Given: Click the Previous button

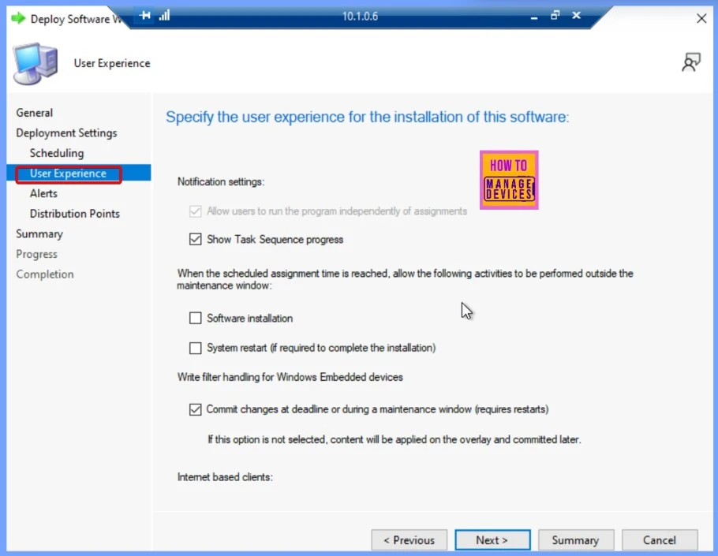Looking at the screenshot, I should point(409,540).
